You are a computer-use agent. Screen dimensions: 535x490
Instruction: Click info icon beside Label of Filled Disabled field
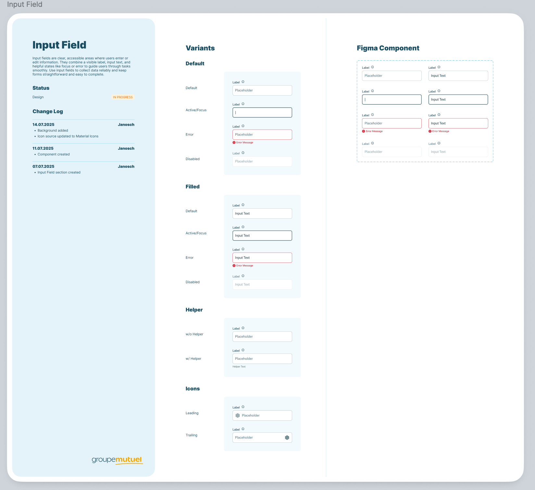[243, 276]
